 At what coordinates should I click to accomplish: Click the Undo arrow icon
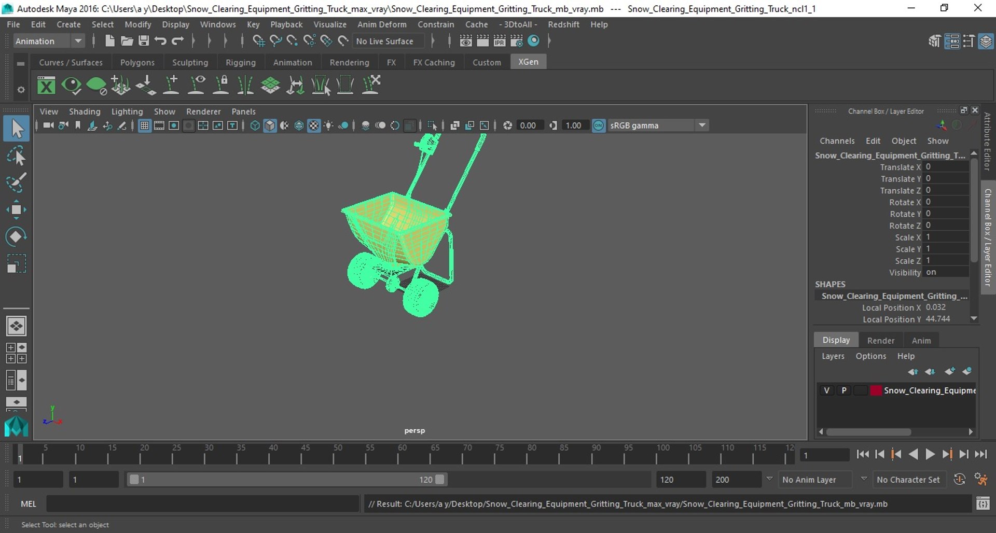160,41
